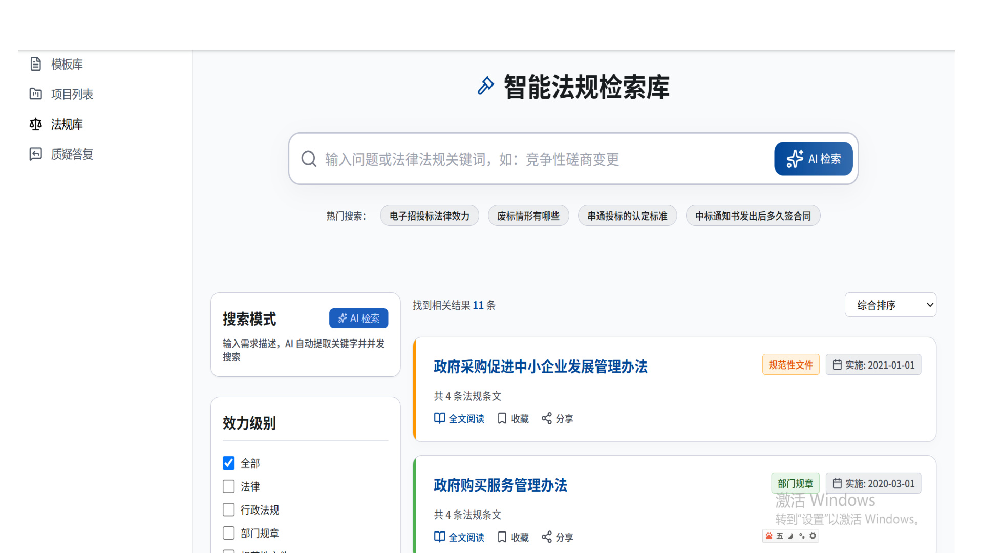Screen dimensions: 983x553
Task: Click the input method moon icon
Action: pos(790,536)
